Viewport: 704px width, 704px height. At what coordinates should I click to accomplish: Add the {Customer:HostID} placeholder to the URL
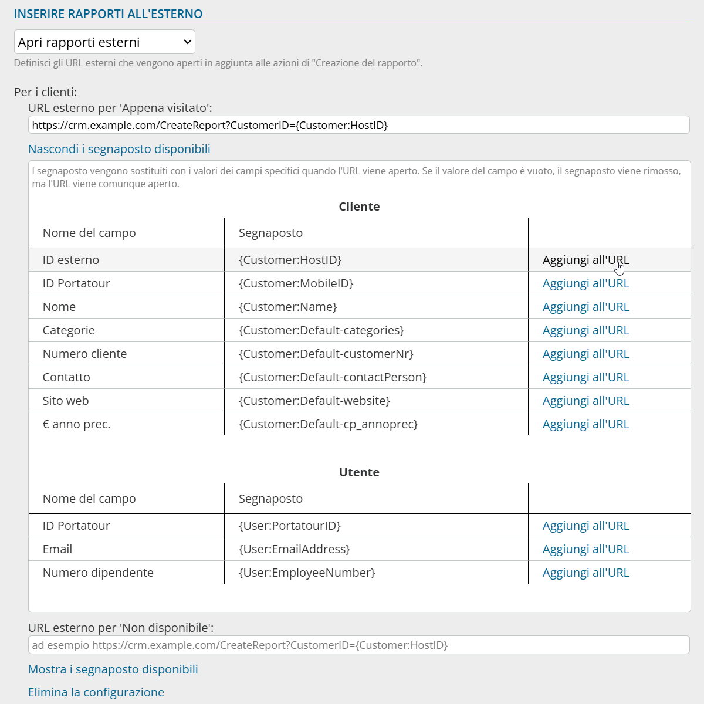585,260
